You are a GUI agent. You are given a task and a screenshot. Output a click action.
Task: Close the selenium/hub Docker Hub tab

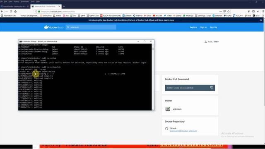[x=59, y=7]
